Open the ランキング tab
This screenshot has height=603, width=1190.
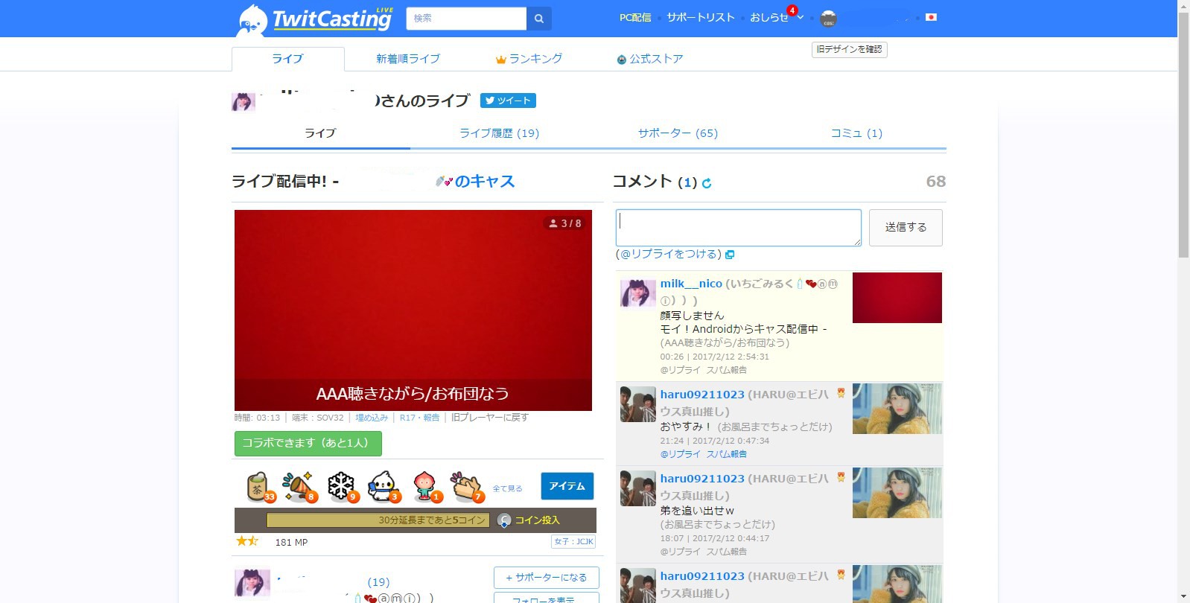(x=529, y=59)
